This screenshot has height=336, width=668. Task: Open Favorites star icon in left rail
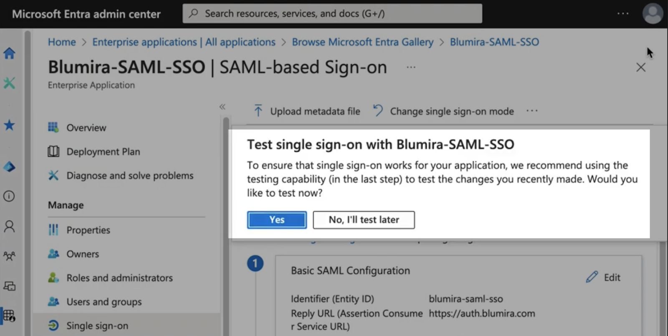coord(9,125)
